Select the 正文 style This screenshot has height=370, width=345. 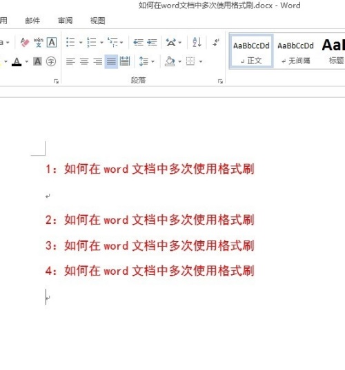tap(251, 51)
